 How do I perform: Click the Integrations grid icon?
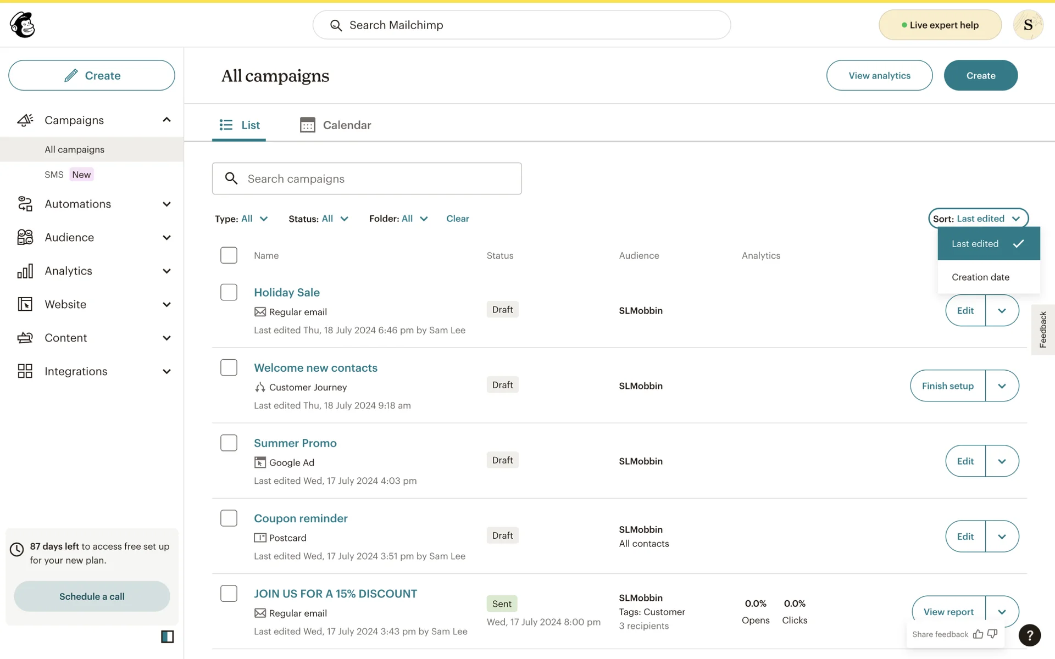pos(25,371)
